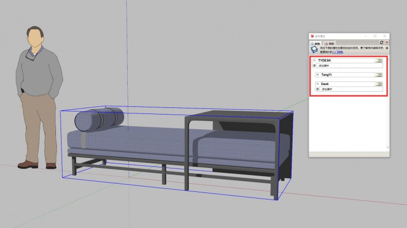Expand the TangYi component node
This screenshot has width=407, height=228.
317,75
